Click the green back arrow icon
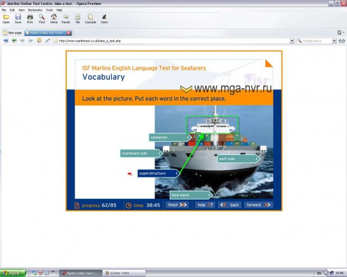This screenshot has height=277, width=347. tap(14, 41)
